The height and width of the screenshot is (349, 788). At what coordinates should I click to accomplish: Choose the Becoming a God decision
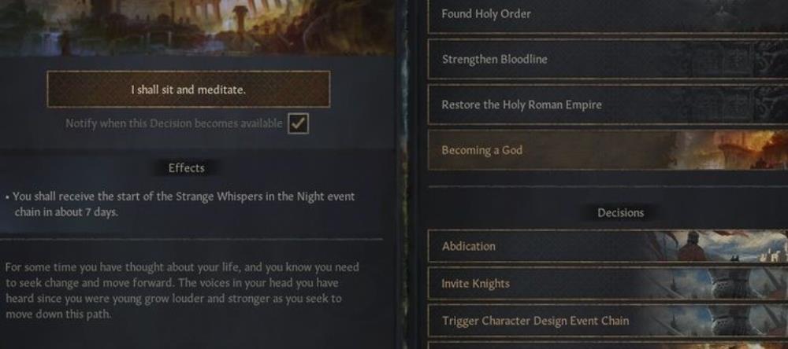[608, 149]
